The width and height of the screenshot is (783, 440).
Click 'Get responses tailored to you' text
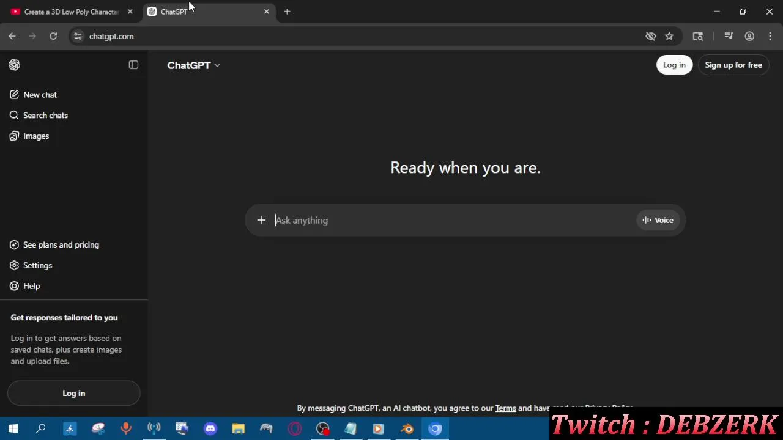click(x=64, y=318)
